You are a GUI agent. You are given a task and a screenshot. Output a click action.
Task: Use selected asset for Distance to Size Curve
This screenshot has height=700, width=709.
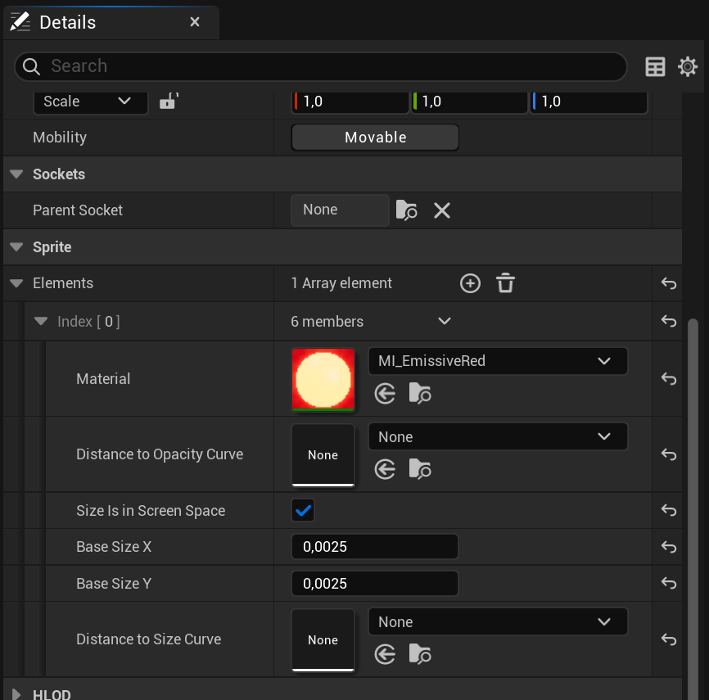[385, 654]
